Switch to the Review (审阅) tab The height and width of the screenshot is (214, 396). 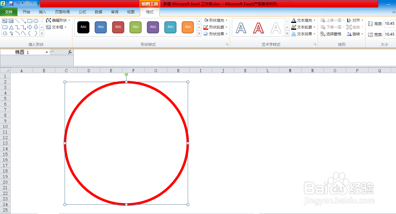(115, 12)
